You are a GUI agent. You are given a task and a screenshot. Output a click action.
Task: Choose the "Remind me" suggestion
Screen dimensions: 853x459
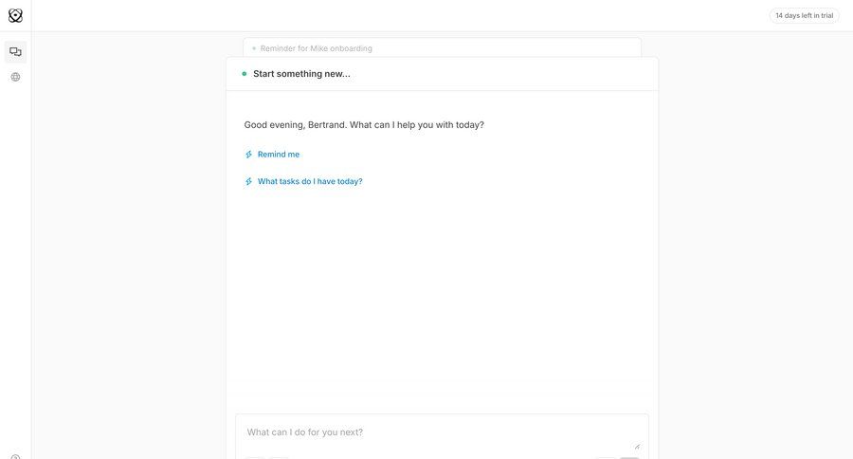pyautogui.click(x=279, y=155)
